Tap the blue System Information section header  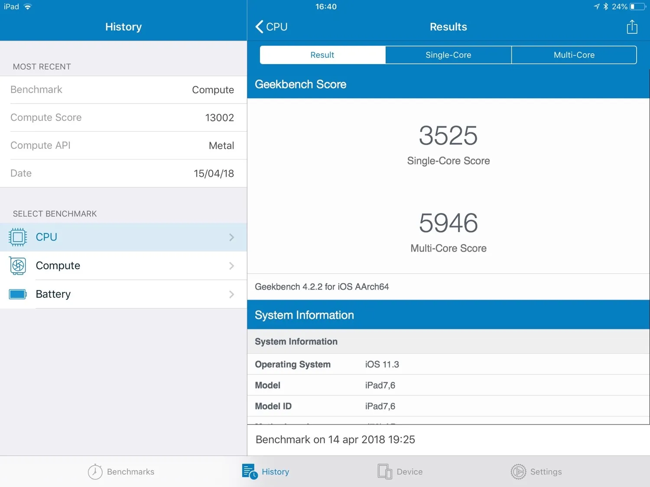tap(448, 315)
